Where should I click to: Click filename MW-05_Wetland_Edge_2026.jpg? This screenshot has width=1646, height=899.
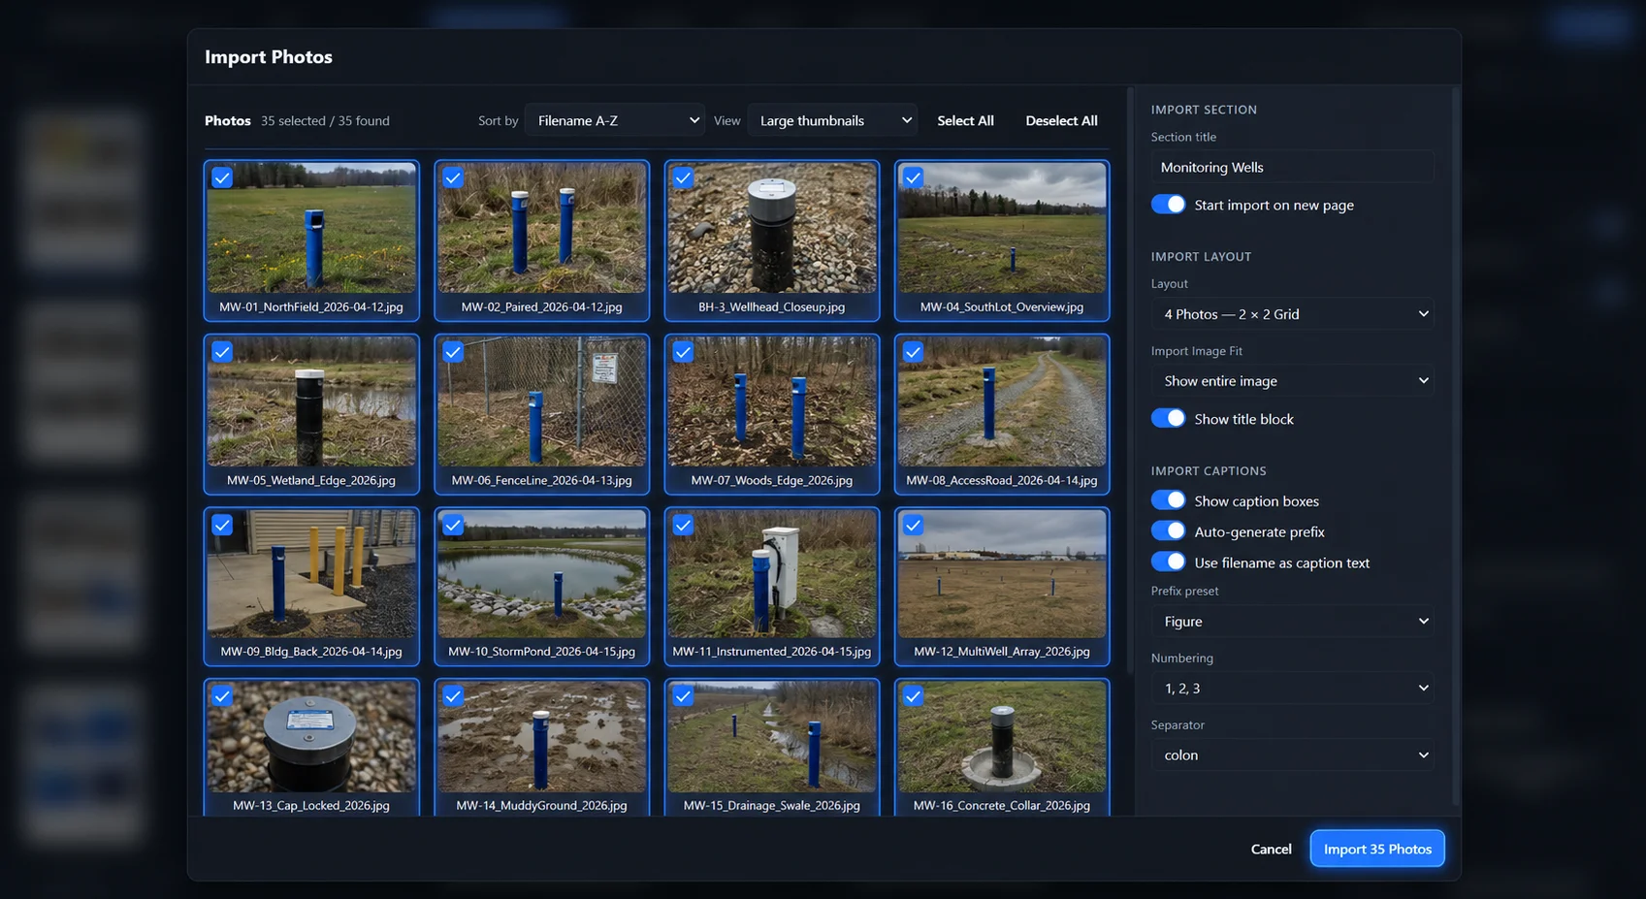(311, 480)
